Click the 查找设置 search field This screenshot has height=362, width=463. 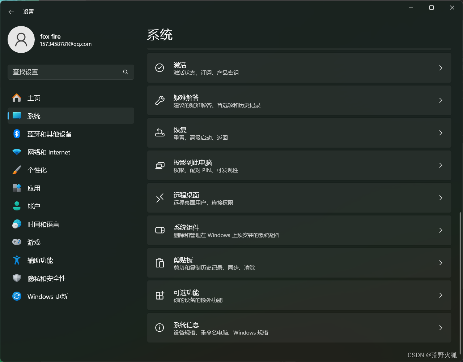pyautogui.click(x=71, y=72)
